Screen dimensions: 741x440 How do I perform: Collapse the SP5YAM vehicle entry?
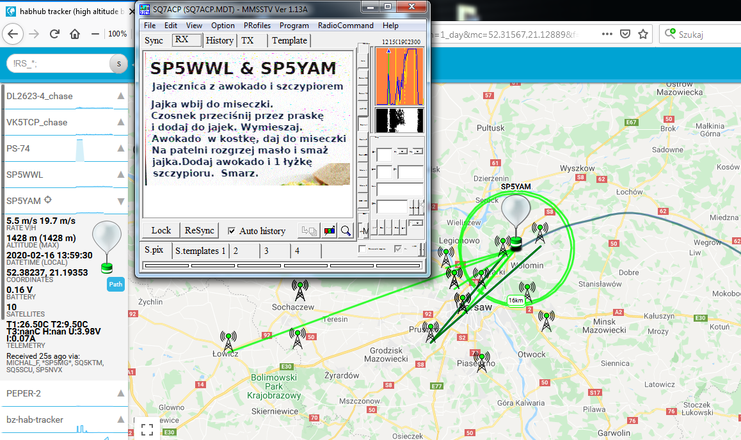tap(121, 201)
